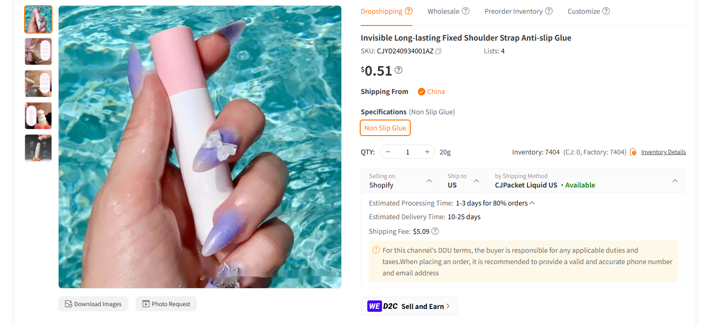Click the Download Images button
Viewport: 702px width, 325px height.
[93, 304]
